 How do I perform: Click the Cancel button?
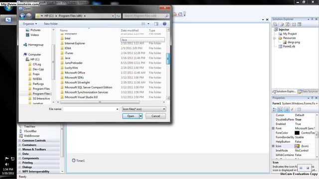156,116
